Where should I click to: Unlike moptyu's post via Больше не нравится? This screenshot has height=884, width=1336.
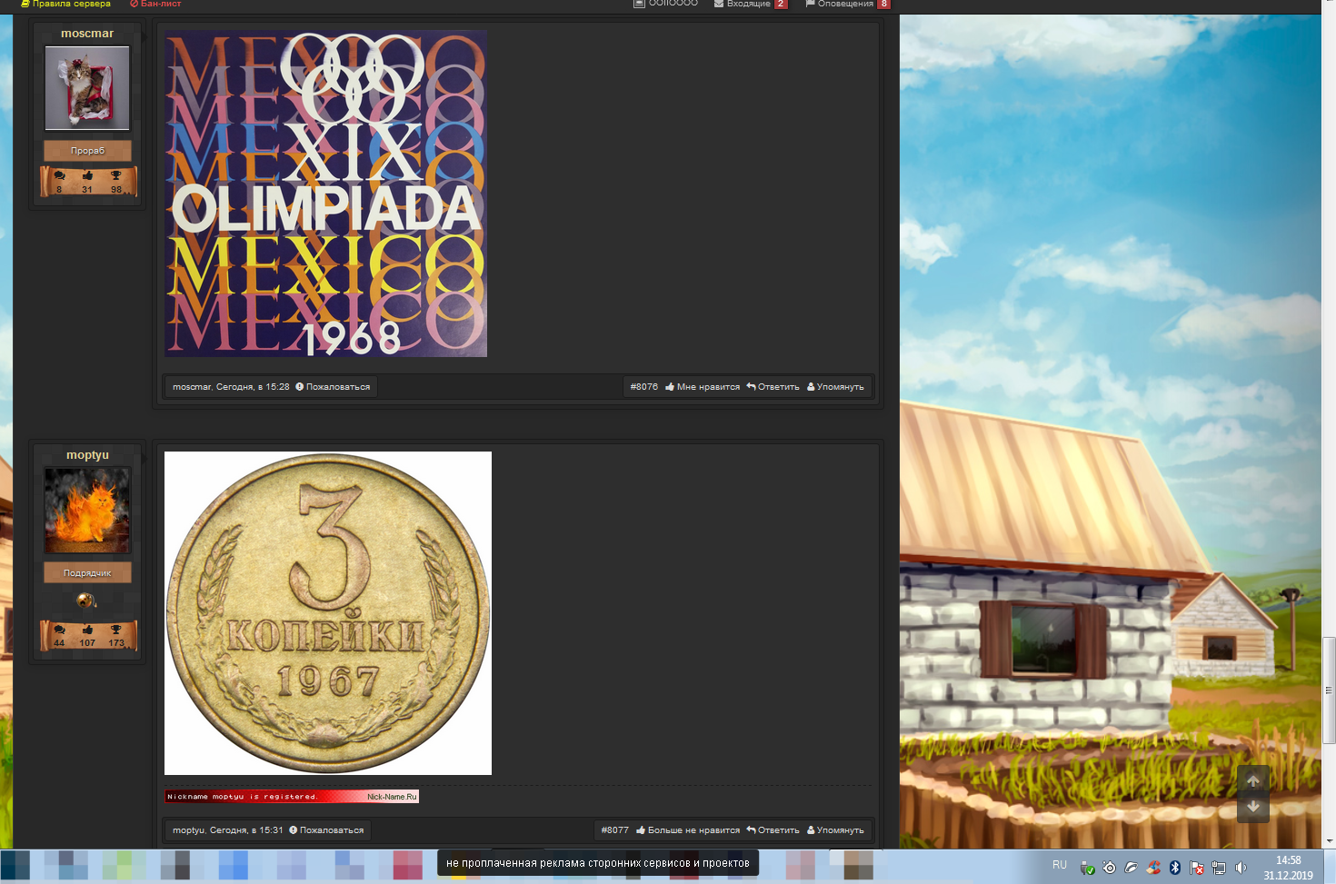pyautogui.click(x=688, y=830)
